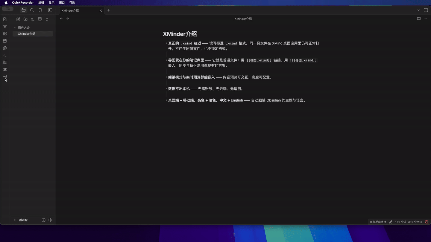Toggle the right sidebar
The width and height of the screenshot is (431, 242).
tap(426, 10)
